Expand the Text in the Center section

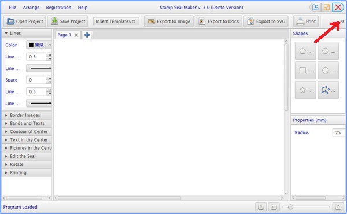coord(27,139)
